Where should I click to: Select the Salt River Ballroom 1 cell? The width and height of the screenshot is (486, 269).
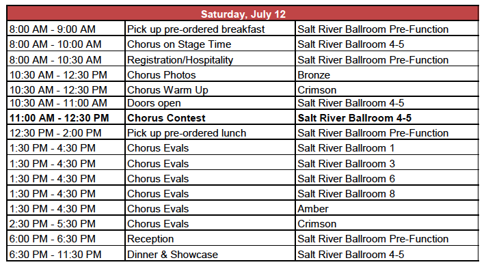click(387, 147)
